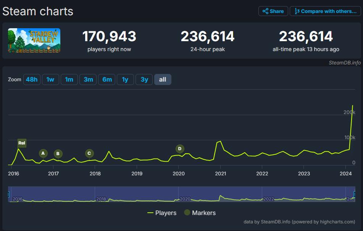
Task: Toggle Players series in legend
Action: 162,213
